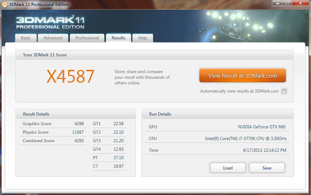Click the 3DMark 11 title bar app icon
311x195 pixels.
tap(4, 5)
